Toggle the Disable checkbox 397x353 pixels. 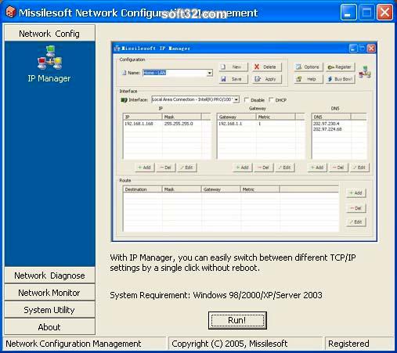point(246,100)
